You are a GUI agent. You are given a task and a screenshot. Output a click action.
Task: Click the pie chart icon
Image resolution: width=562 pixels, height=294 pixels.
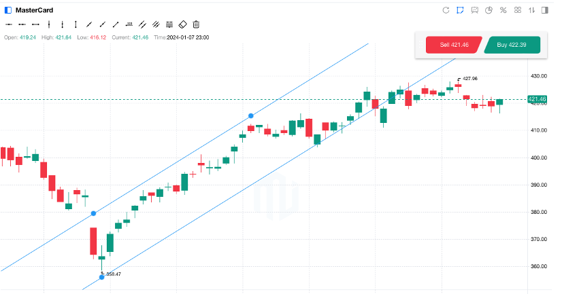(489, 10)
